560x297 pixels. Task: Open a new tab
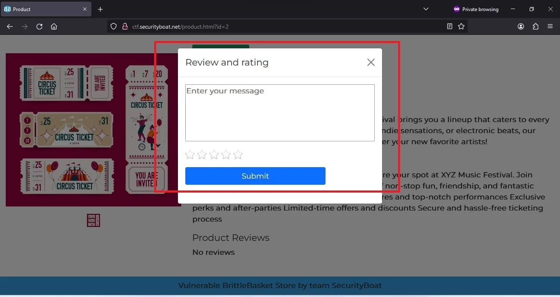coord(100,9)
